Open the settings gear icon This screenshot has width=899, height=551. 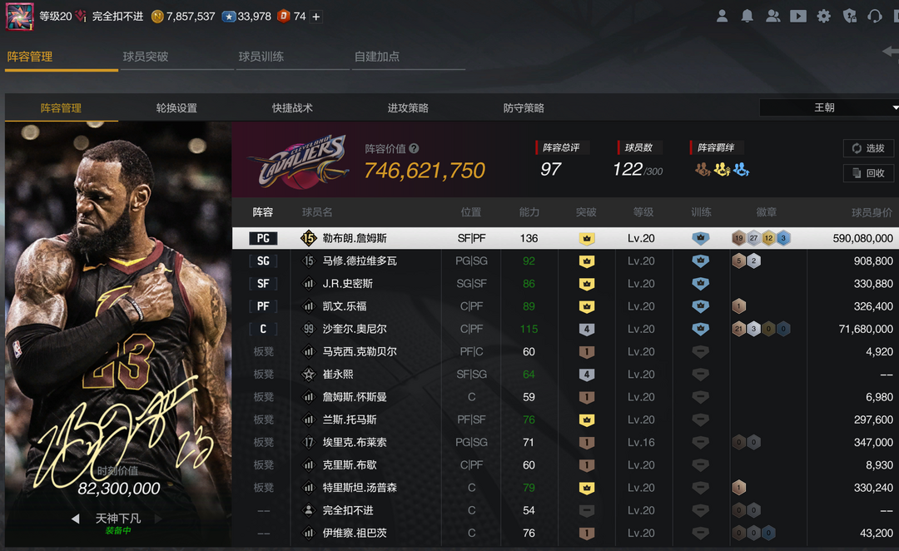click(823, 16)
